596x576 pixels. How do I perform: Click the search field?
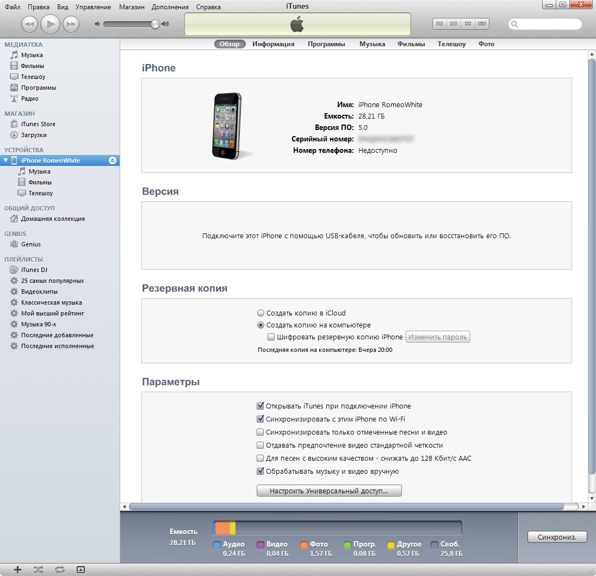pyautogui.click(x=545, y=24)
